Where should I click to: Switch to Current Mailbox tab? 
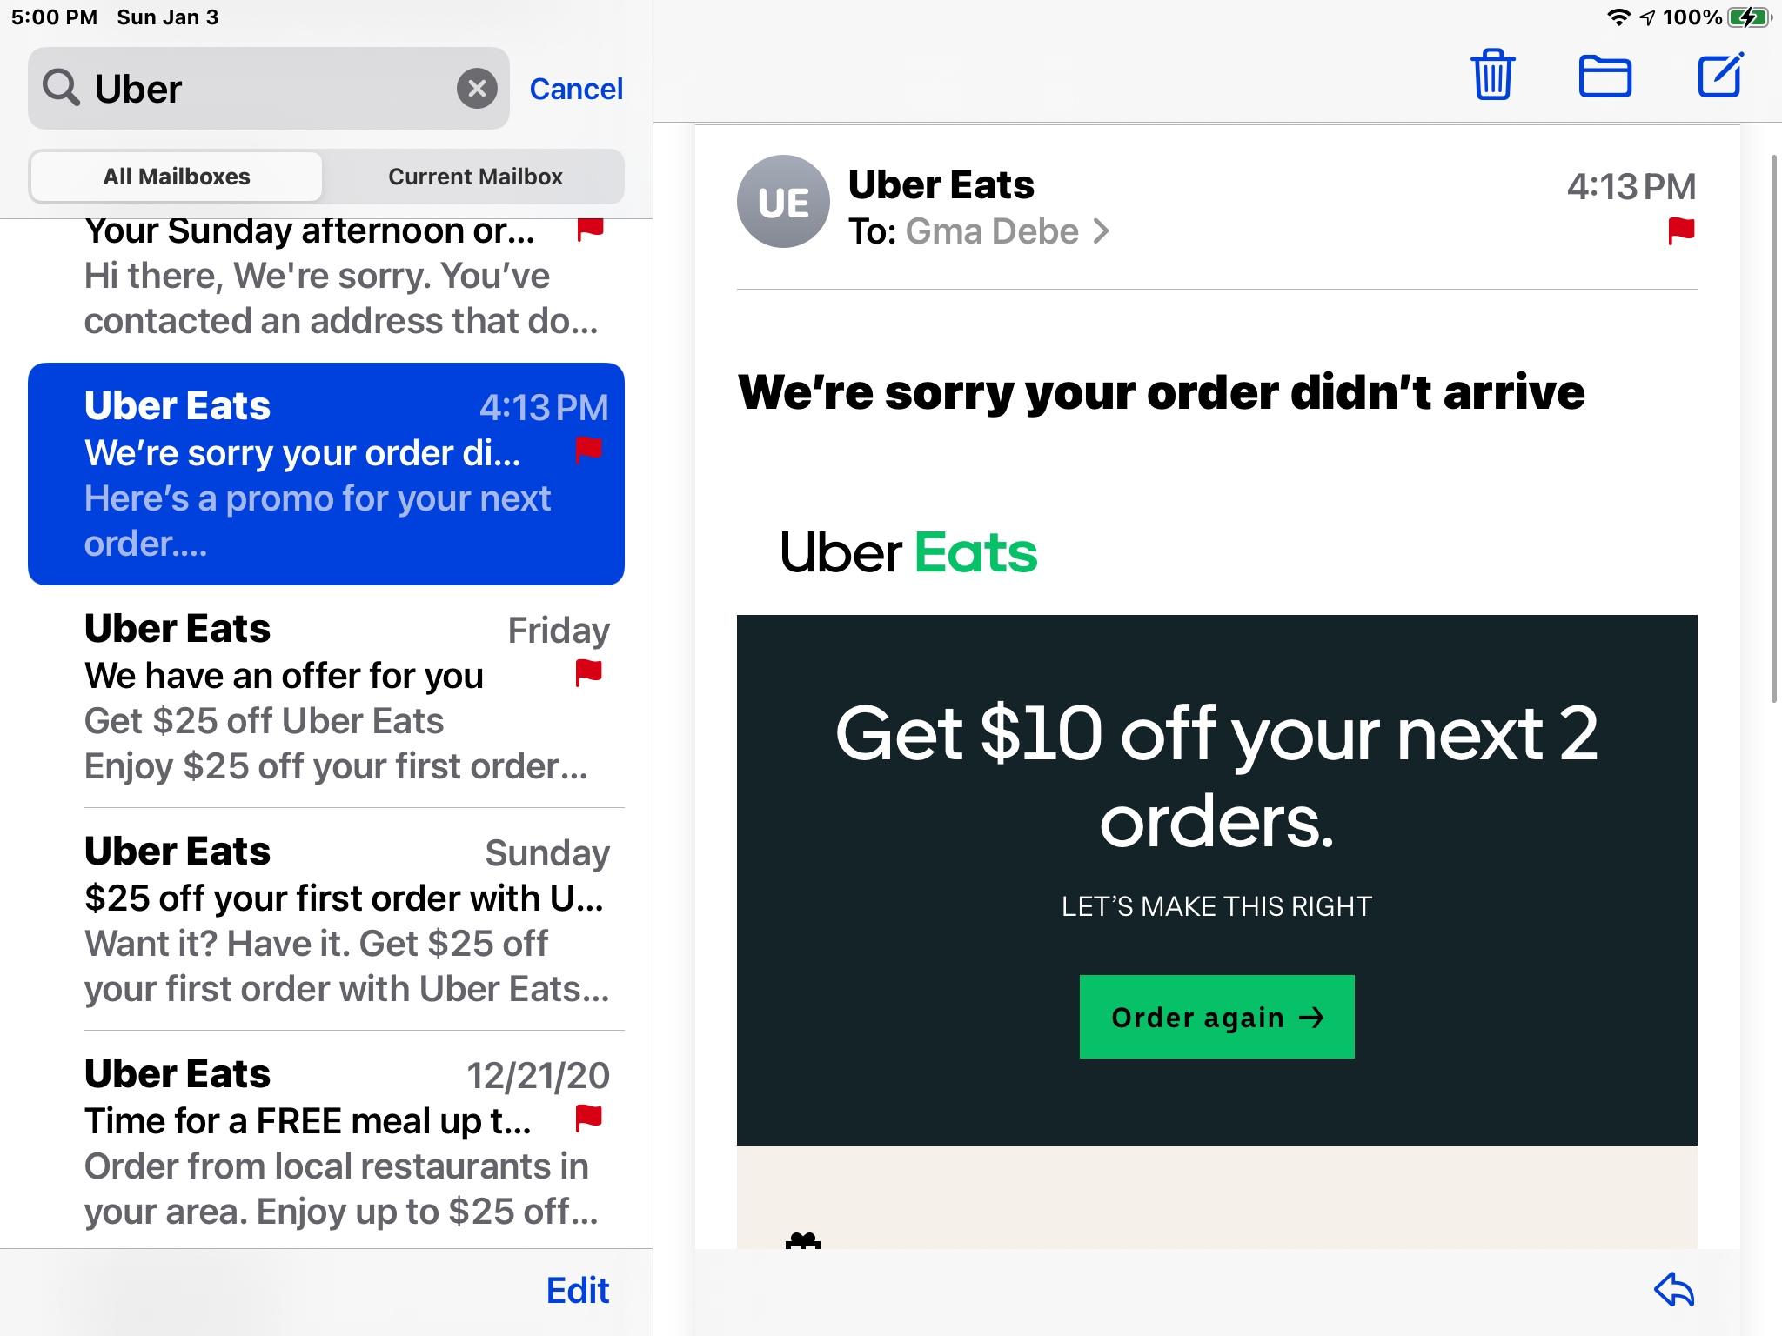point(474,176)
